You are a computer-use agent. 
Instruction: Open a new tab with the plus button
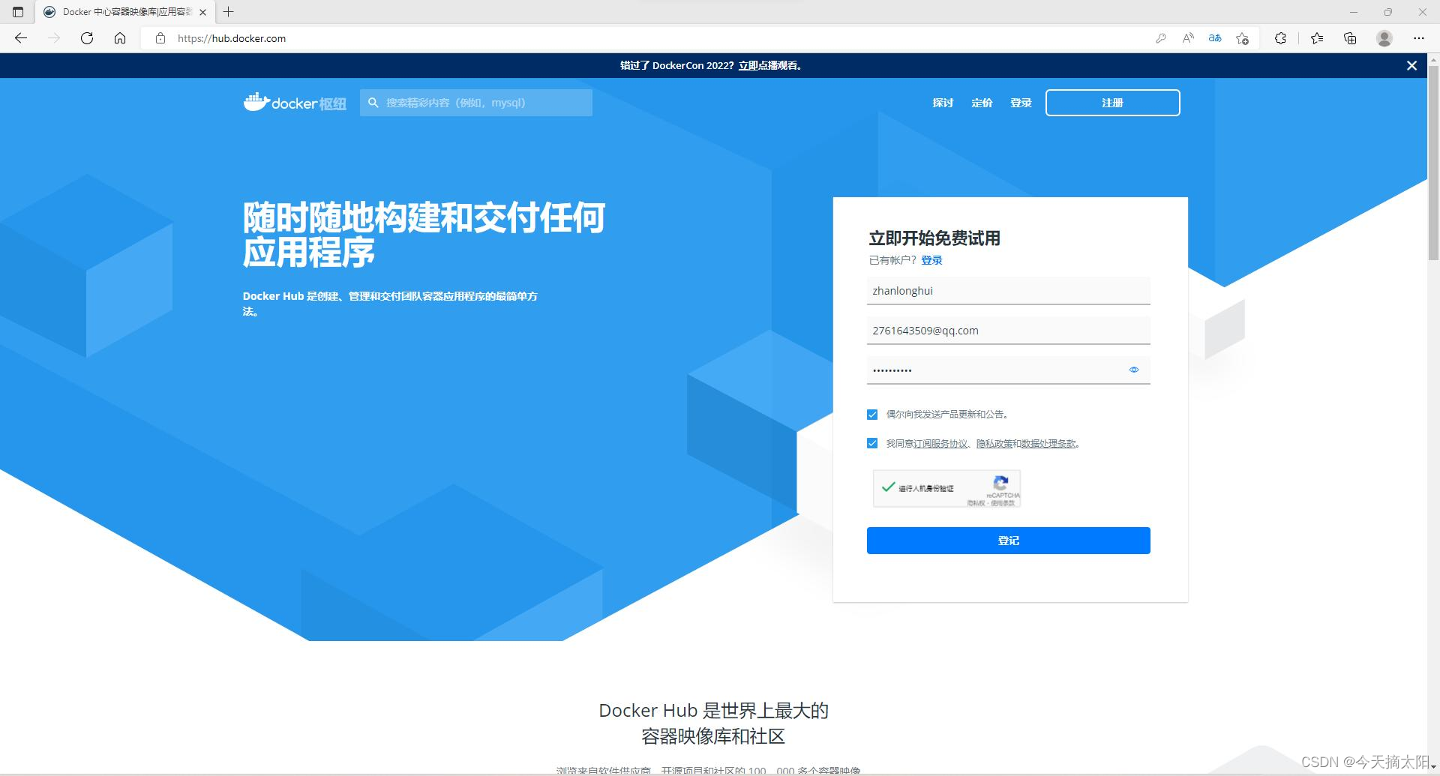(229, 12)
